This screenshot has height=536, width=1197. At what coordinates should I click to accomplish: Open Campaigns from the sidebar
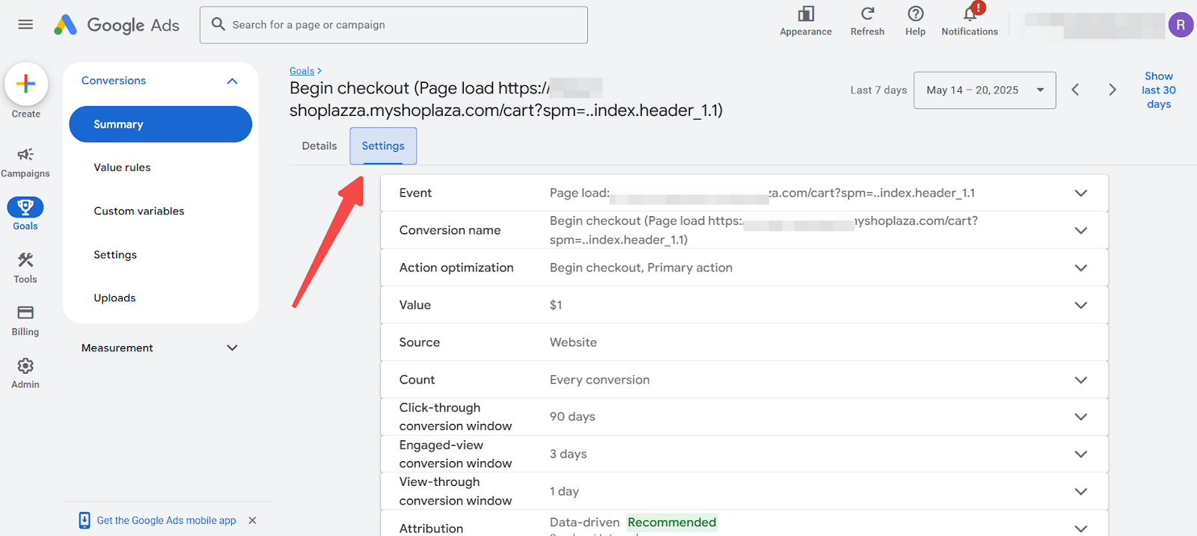point(25,161)
